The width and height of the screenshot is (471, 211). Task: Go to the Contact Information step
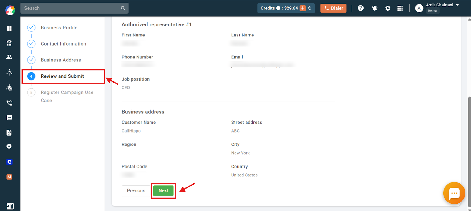click(x=63, y=44)
